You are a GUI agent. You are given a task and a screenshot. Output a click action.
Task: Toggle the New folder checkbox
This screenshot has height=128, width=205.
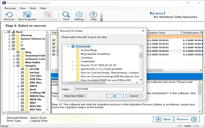click(18, 62)
